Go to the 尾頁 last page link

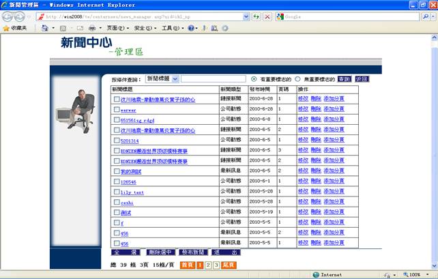229,265
